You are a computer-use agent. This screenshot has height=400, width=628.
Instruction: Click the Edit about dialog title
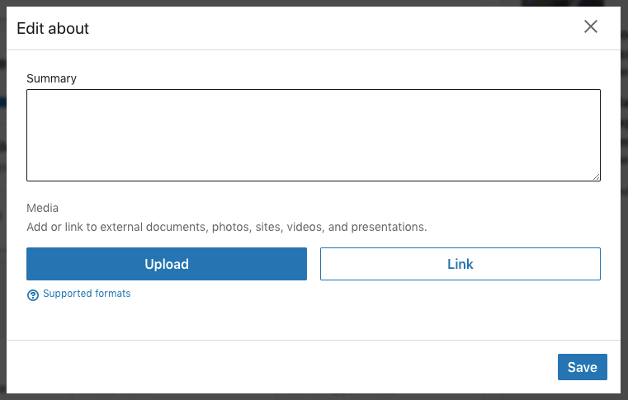[x=53, y=29]
